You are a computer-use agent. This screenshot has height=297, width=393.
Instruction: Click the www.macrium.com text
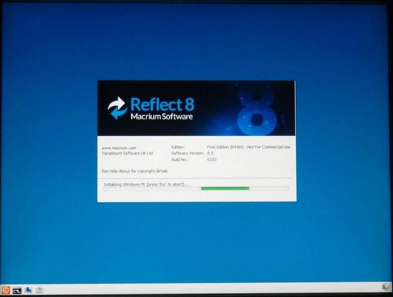(x=119, y=148)
